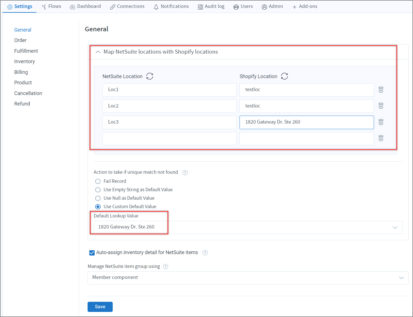Click the Users icon
Image resolution: width=413 pixels, height=317 pixels.
pyautogui.click(x=236, y=7)
